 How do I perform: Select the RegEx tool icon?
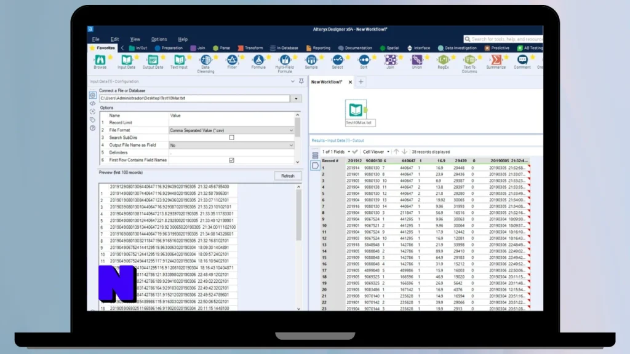pos(443,61)
